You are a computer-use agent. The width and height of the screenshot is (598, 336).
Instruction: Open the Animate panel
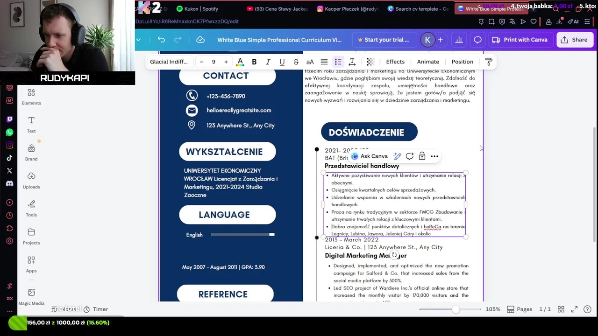[x=428, y=62]
